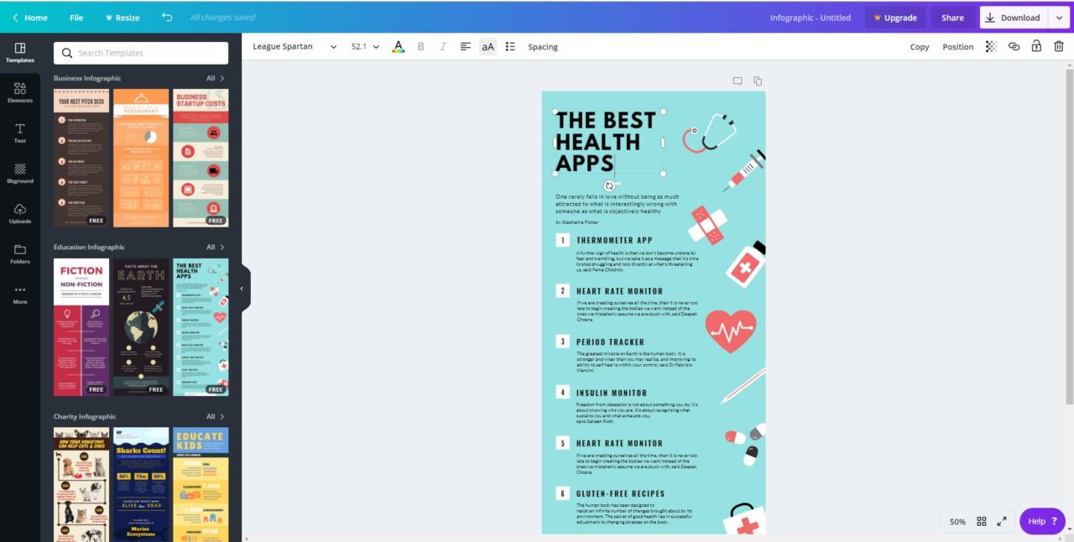1074x542 pixels.
Task: Click the Upgrade button
Action: (x=895, y=17)
